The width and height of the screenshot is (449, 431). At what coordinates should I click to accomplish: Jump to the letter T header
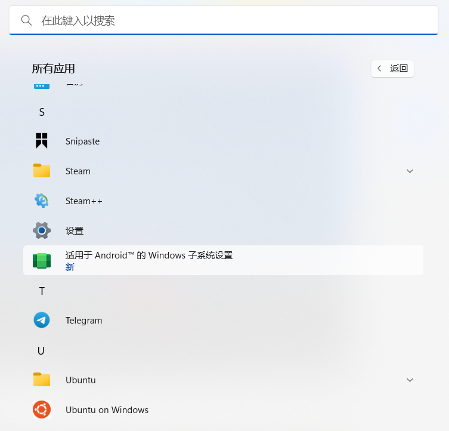point(42,291)
